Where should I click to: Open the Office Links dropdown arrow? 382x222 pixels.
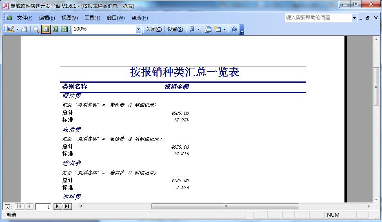coord(199,29)
